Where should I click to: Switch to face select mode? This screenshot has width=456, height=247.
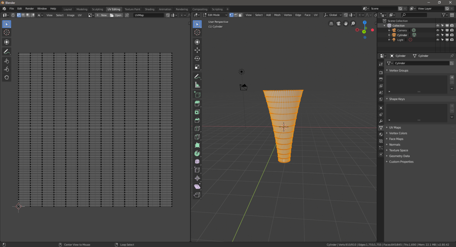(x=240, y=15)
